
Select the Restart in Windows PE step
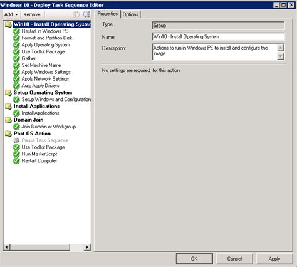tap(45, 31)
